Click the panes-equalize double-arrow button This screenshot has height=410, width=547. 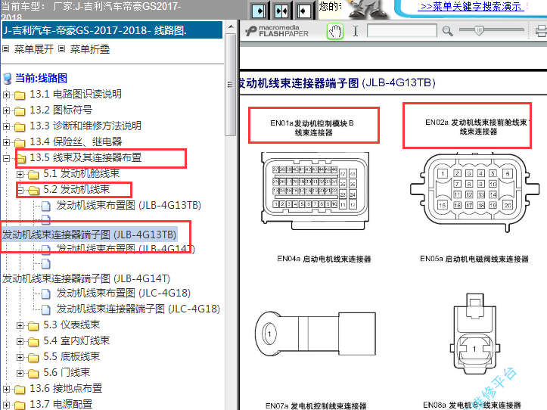[281, 11]
